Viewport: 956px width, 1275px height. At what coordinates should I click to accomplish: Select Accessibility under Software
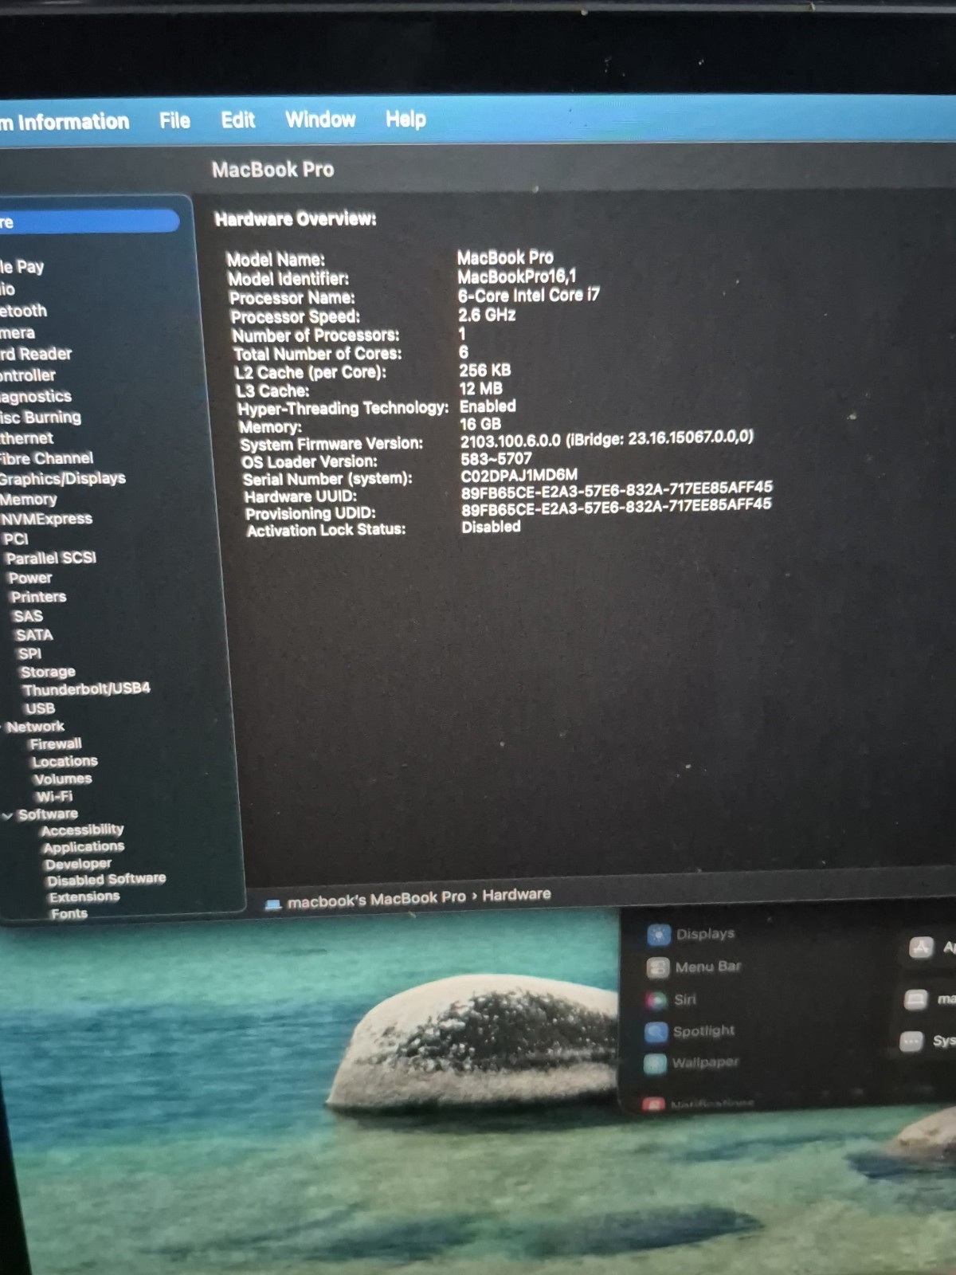point(82,830)
